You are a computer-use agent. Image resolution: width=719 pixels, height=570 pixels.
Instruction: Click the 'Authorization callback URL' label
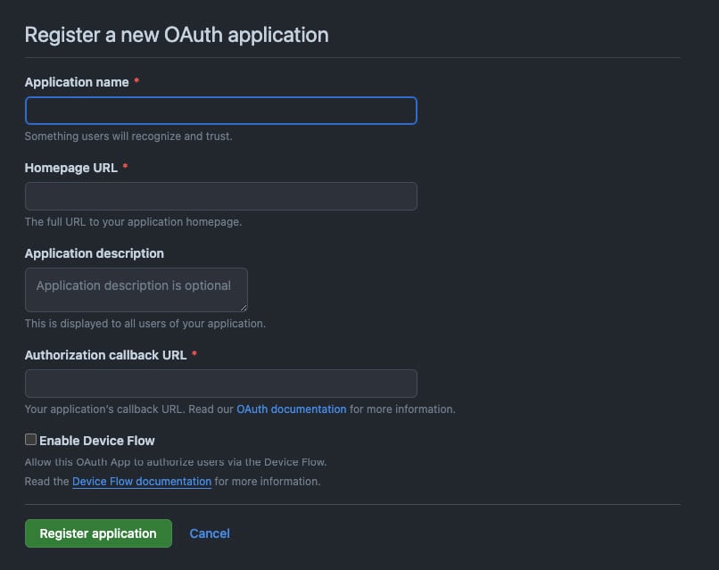[x=105, y=355]
